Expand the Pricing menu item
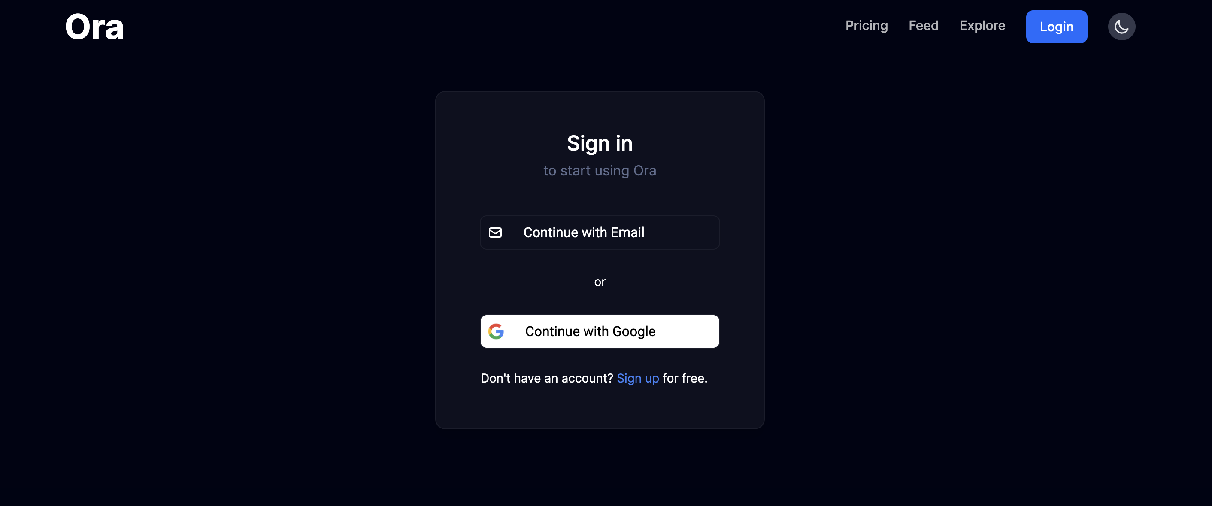Viewport: 1212px width, 506px height. pyautogui.click(x=867, y=26)
